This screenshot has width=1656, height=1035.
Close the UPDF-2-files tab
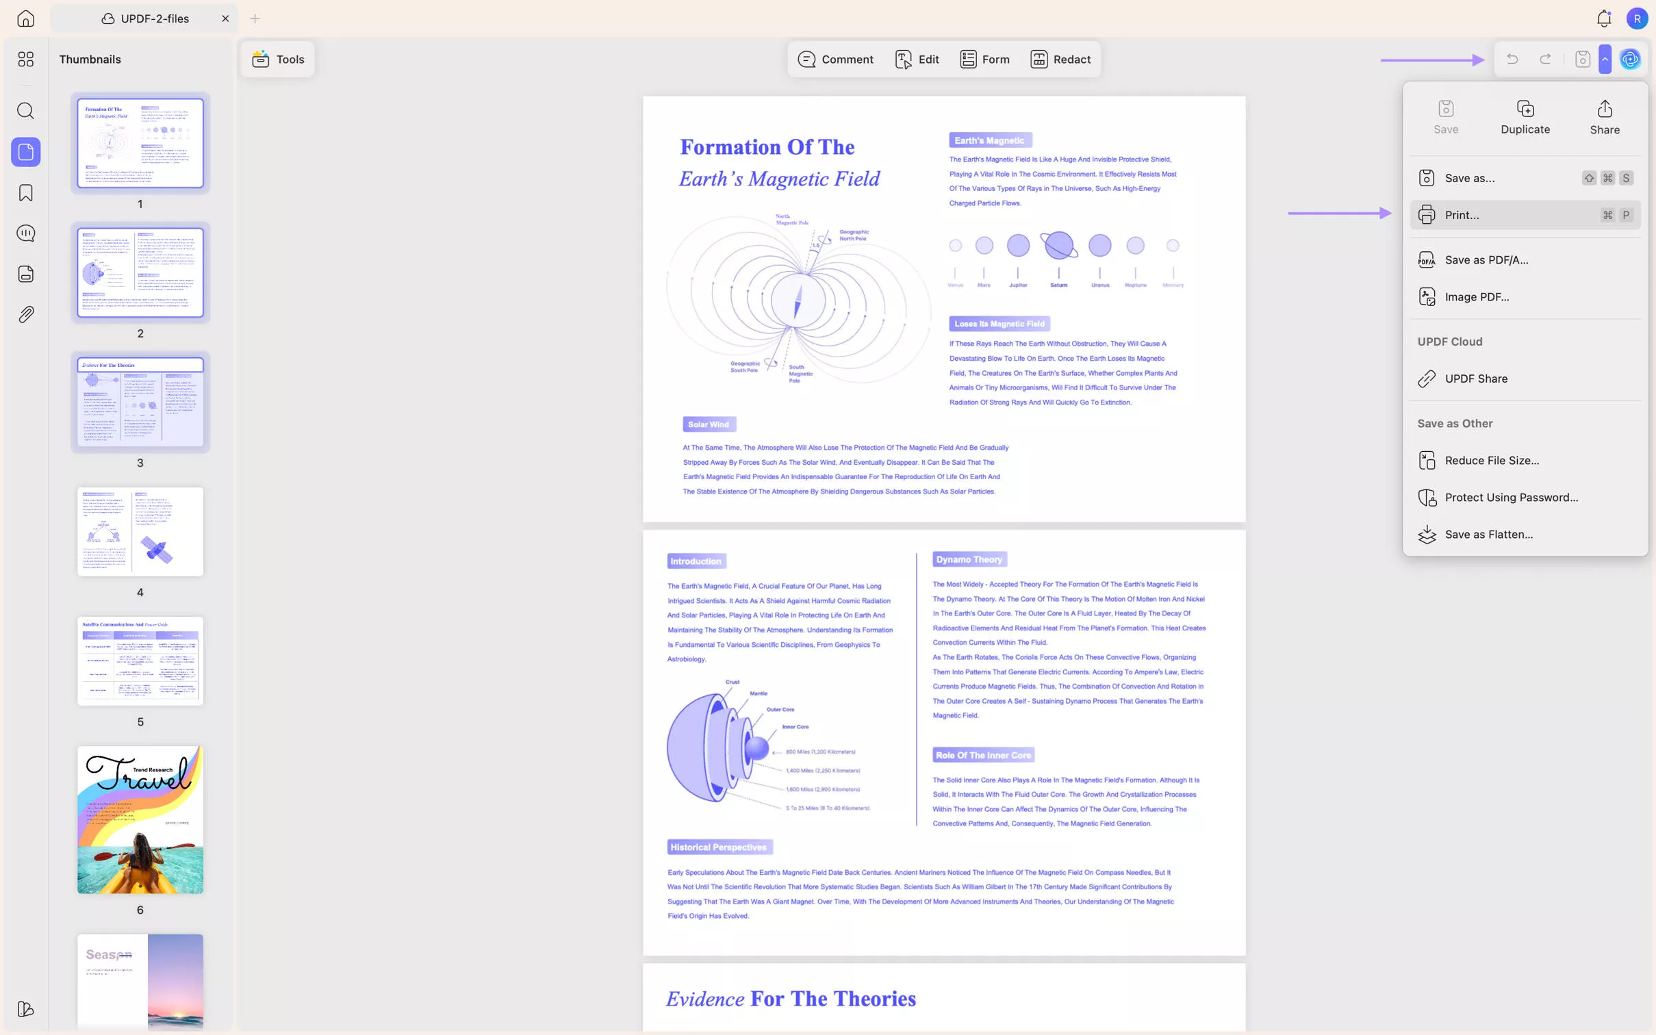click(x=225, y=18)
